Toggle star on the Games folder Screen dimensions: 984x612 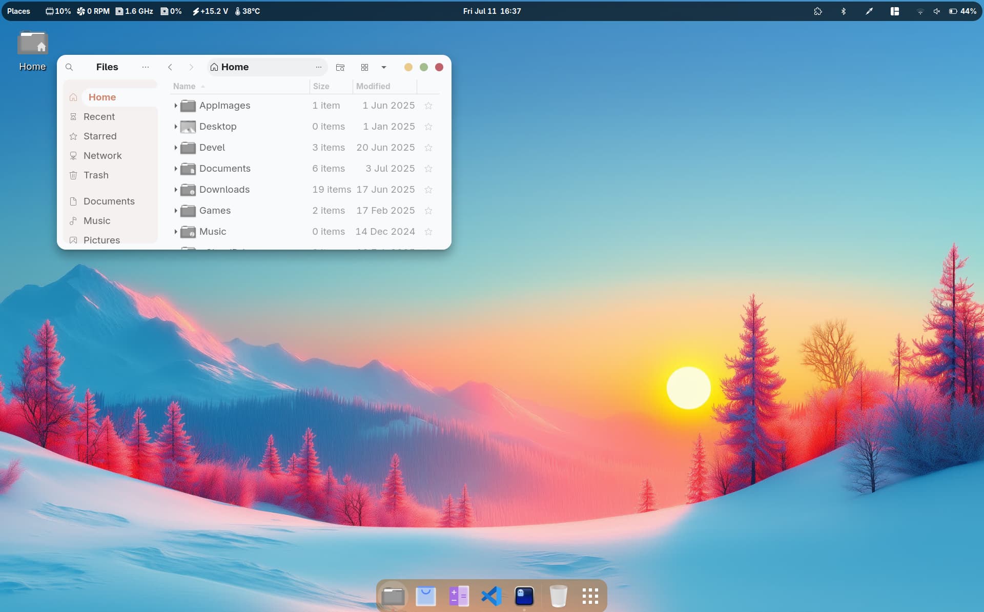point(428,211)
